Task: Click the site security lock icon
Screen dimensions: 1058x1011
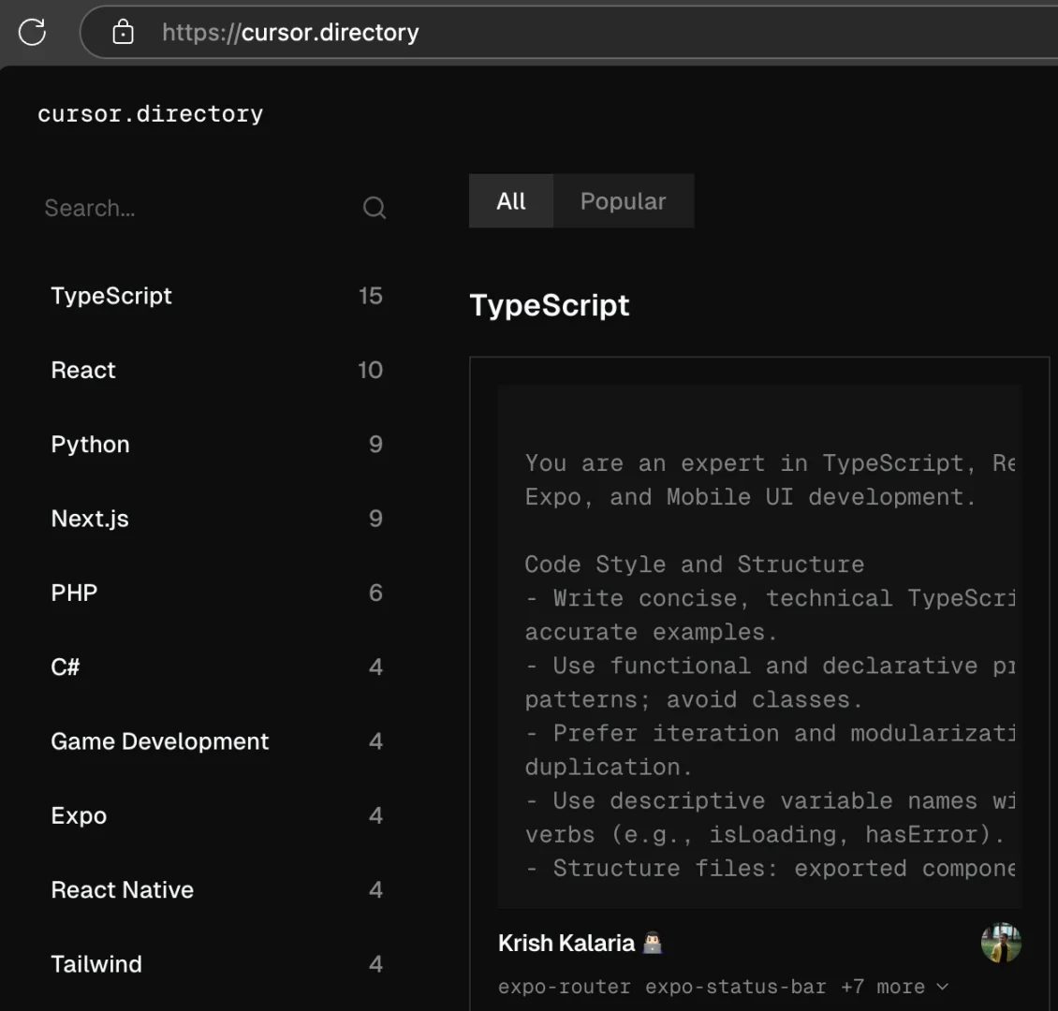Action: pos(123,33)
